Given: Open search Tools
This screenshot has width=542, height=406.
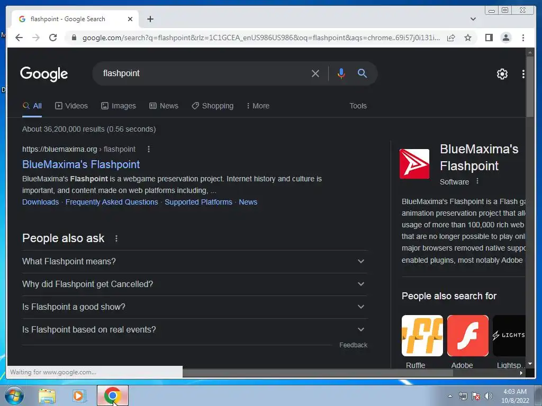Looking at the screenshot, I should [358, 106].
